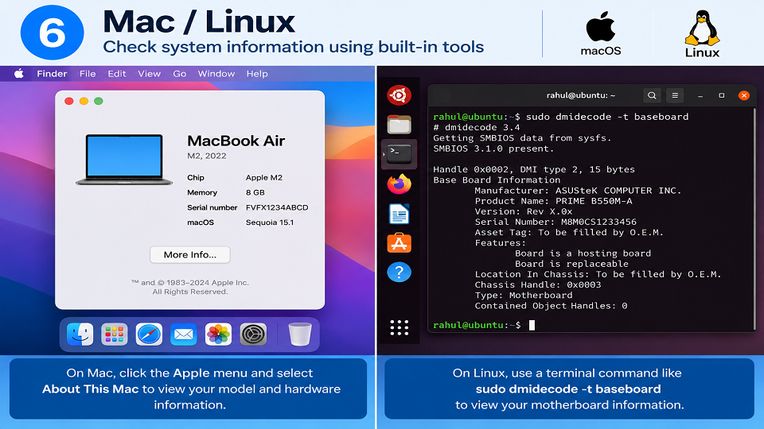Image resolution: width=764 pixels, height=429 pixels.
Task: Launch Firefox from the Ubuntu dock
Action: click(399, 184)
